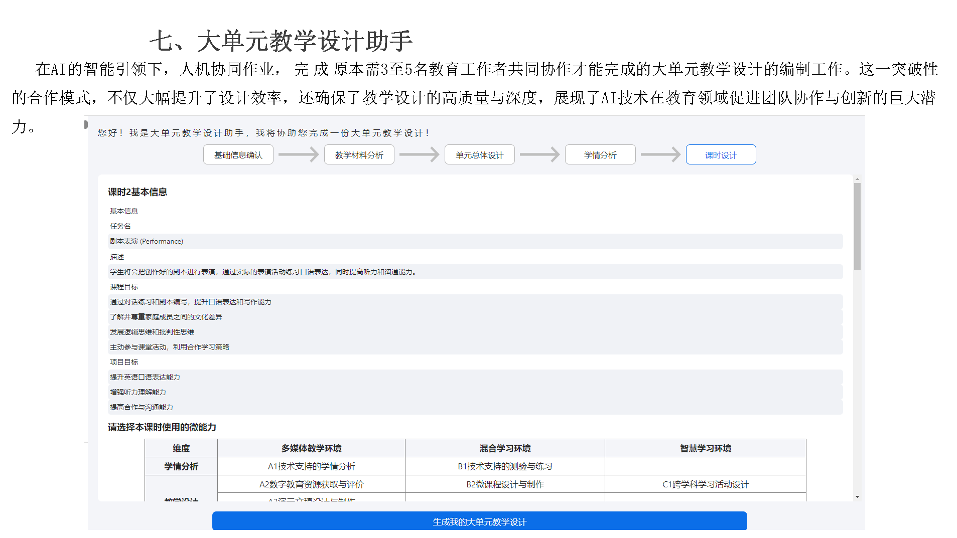
Task: Click the 混合学习环境 column header
Action: click(x=505, y=448)
